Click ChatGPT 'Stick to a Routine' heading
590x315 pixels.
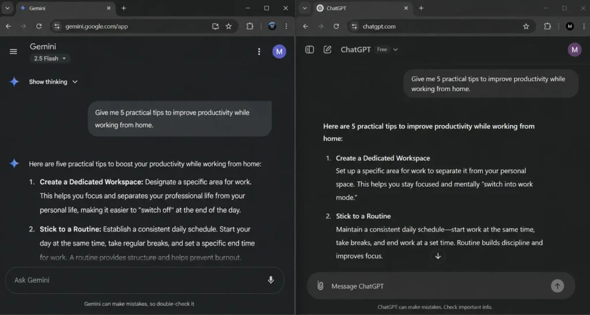(x=363, y=216)
